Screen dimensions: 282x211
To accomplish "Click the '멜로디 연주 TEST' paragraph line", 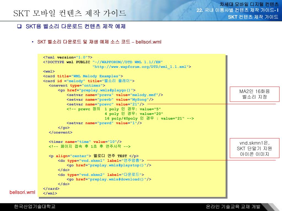I will pyautogui.click(x=94, y=156).
